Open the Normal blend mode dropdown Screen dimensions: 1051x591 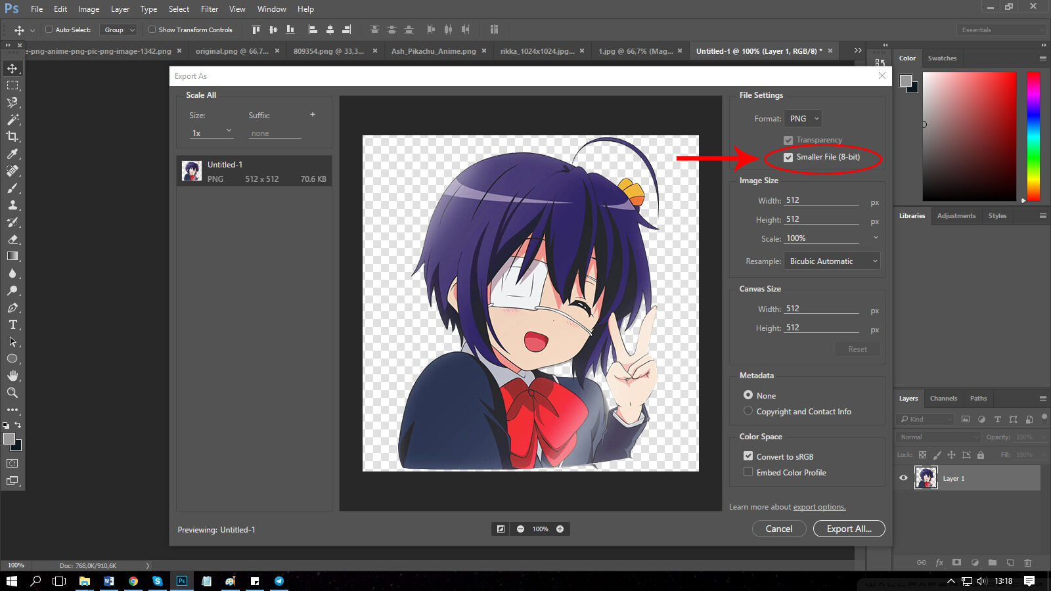click(939, 437)
